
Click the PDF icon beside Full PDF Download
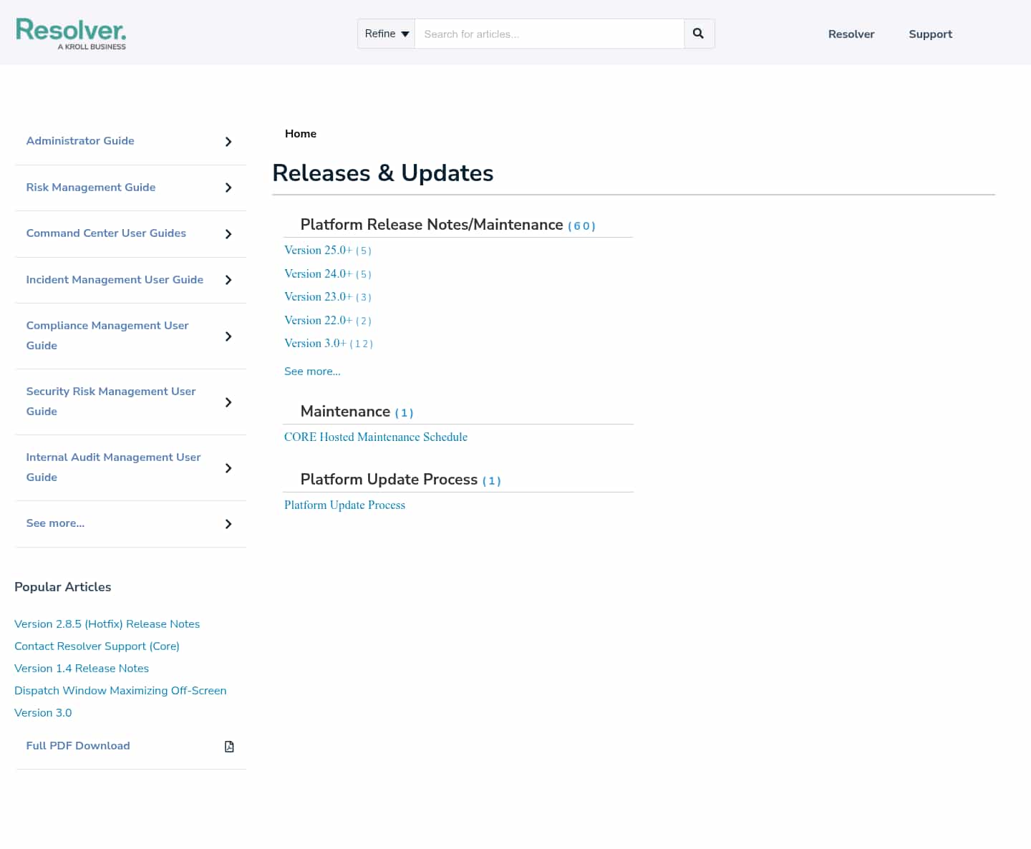[229, 747]
